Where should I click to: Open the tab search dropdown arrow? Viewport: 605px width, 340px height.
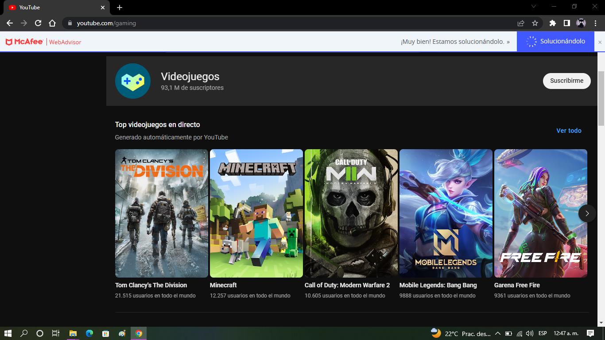533,7
